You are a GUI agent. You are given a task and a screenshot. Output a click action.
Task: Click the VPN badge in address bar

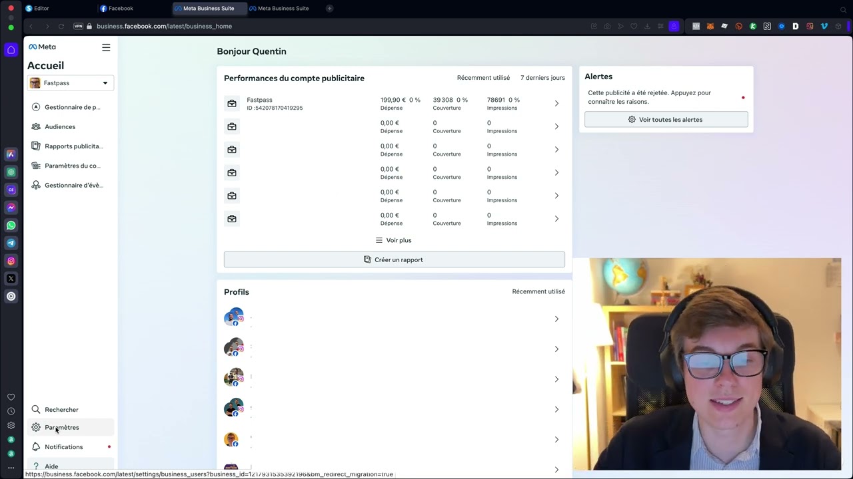(x=78, y=26)
